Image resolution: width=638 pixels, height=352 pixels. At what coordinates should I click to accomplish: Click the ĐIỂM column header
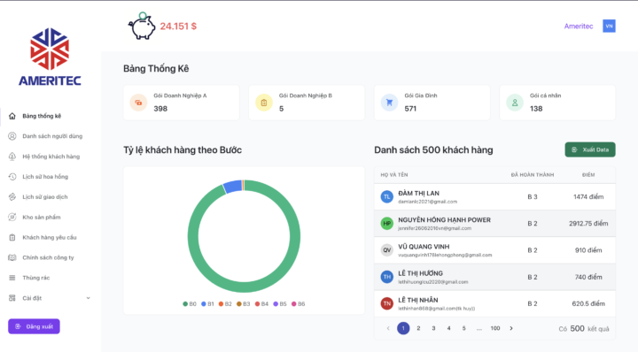point(588,175)
